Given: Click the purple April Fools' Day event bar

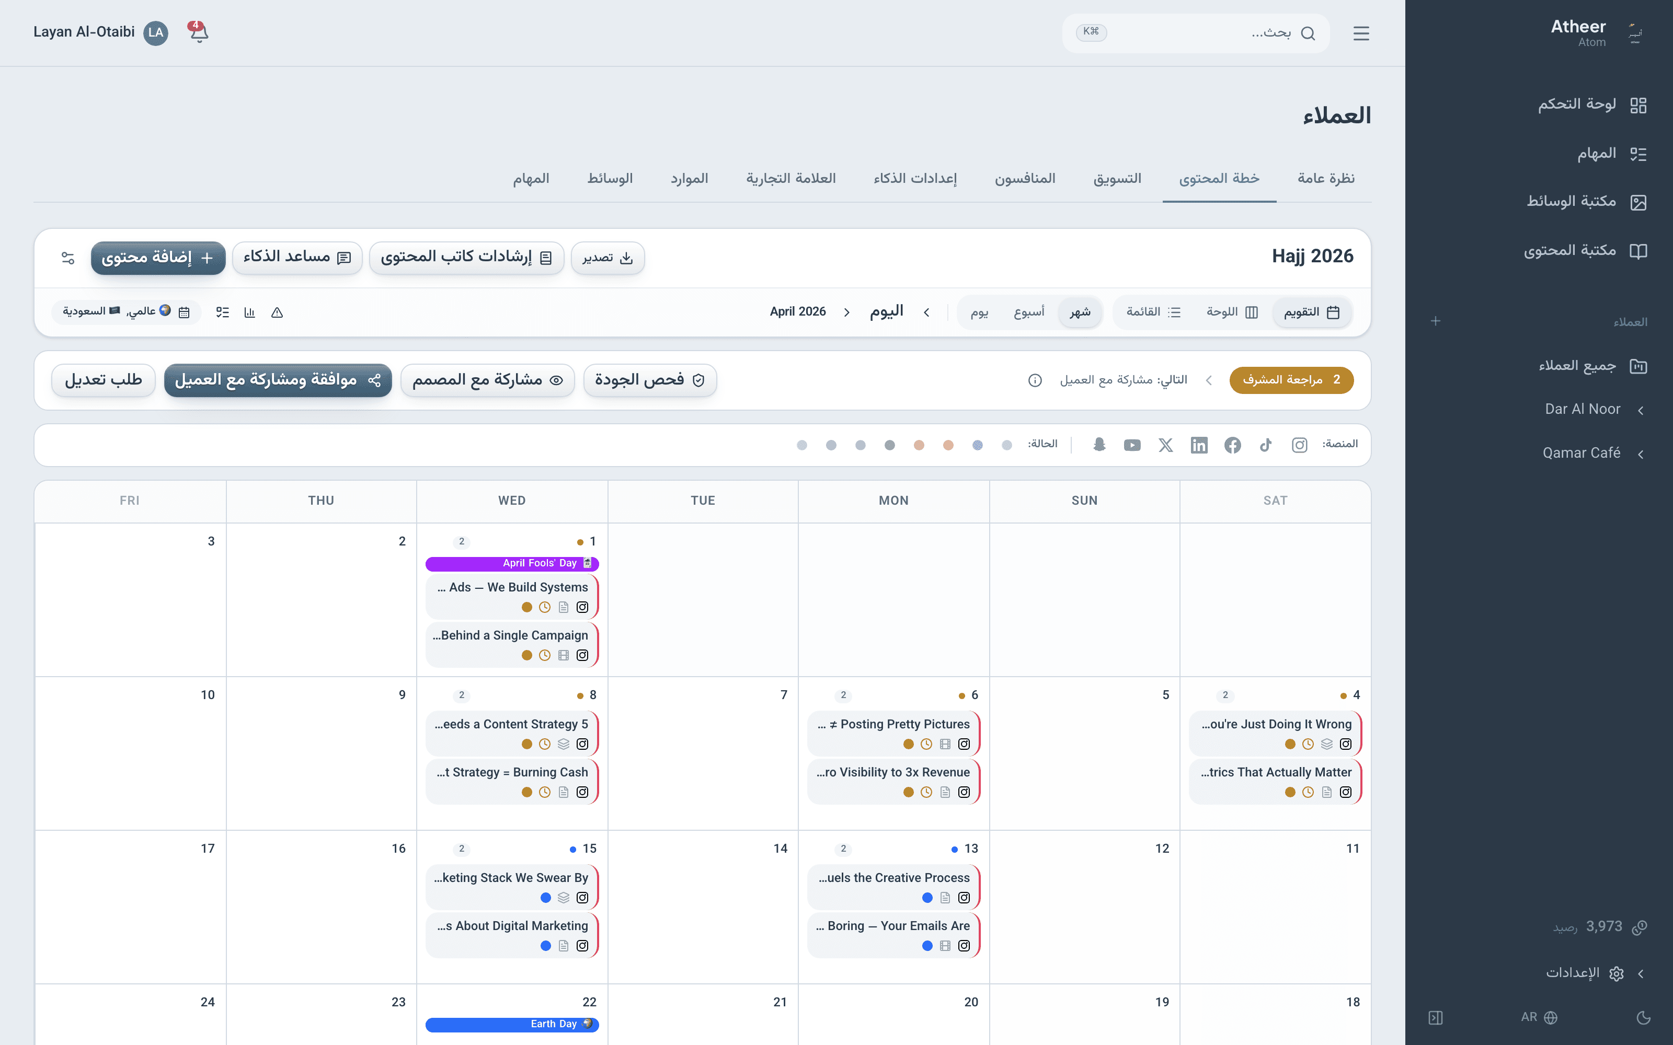Looking at the screenshot, I should point(512,563).
